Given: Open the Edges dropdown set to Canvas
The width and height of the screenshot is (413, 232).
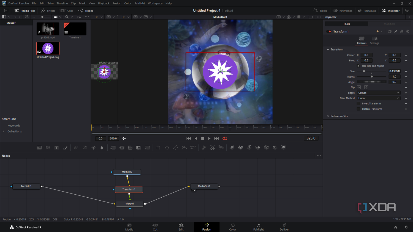Looking at the screenshot, I should point(378,93).
